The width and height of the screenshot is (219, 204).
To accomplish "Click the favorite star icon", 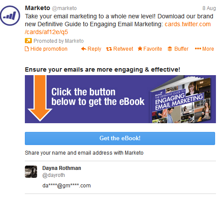I will pos(140,48).
